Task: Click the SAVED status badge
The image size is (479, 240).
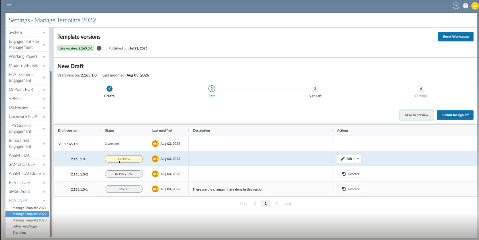Action: pos(123,189)
